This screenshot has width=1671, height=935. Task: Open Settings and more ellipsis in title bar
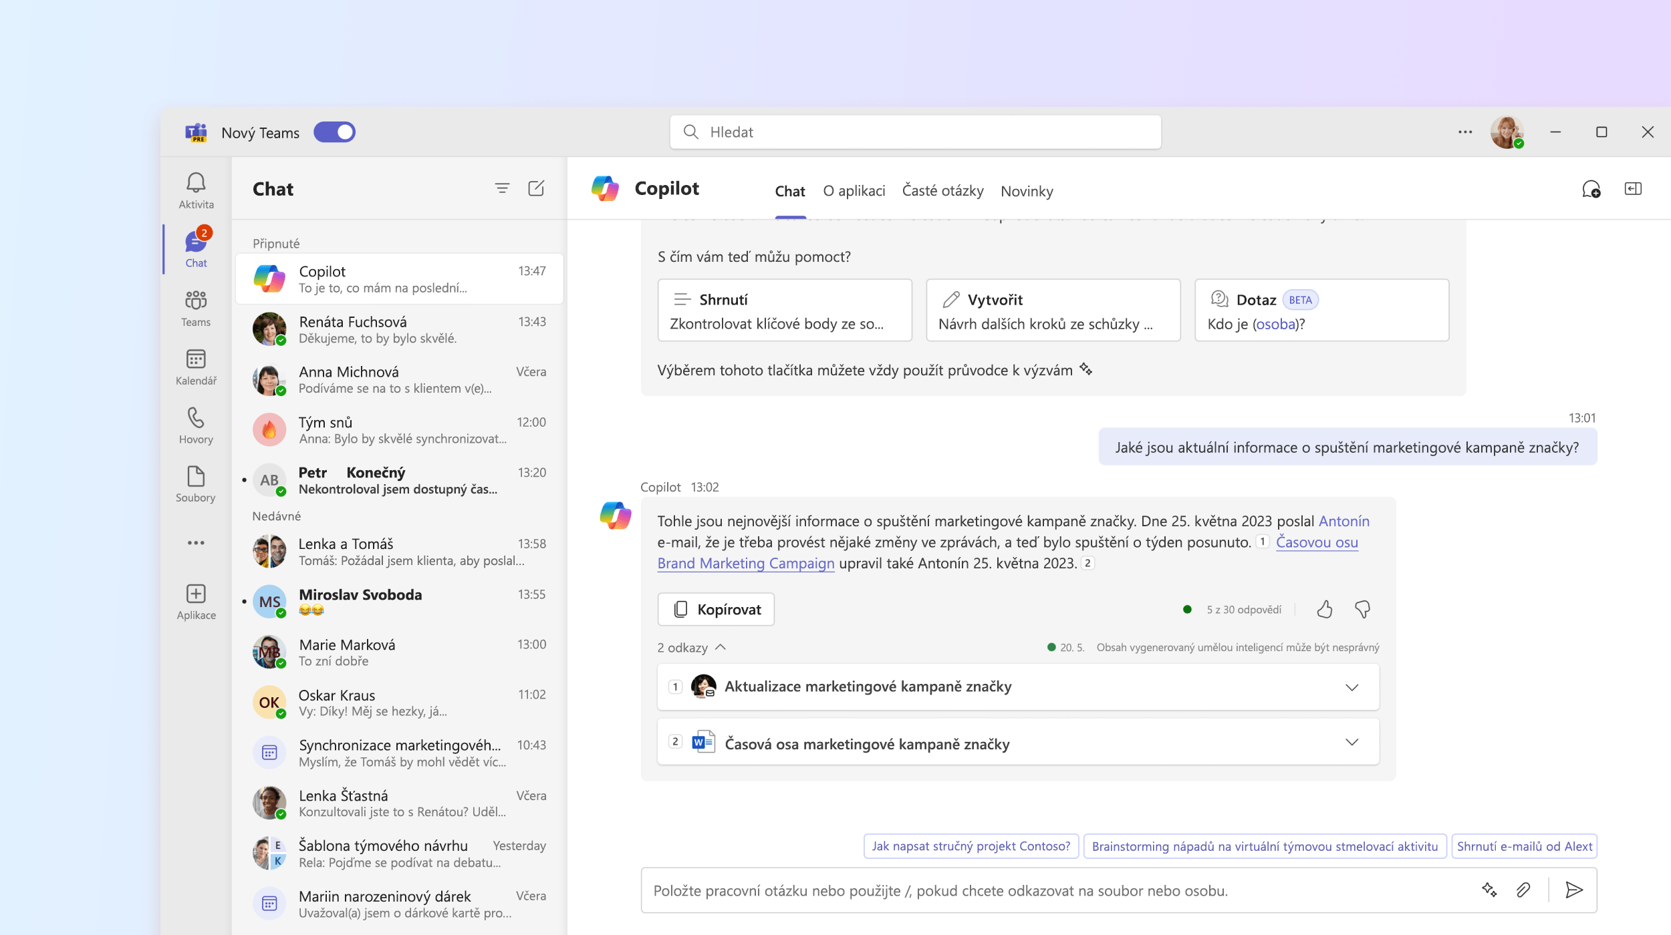pyautogui.click(x=1465, y=132)
